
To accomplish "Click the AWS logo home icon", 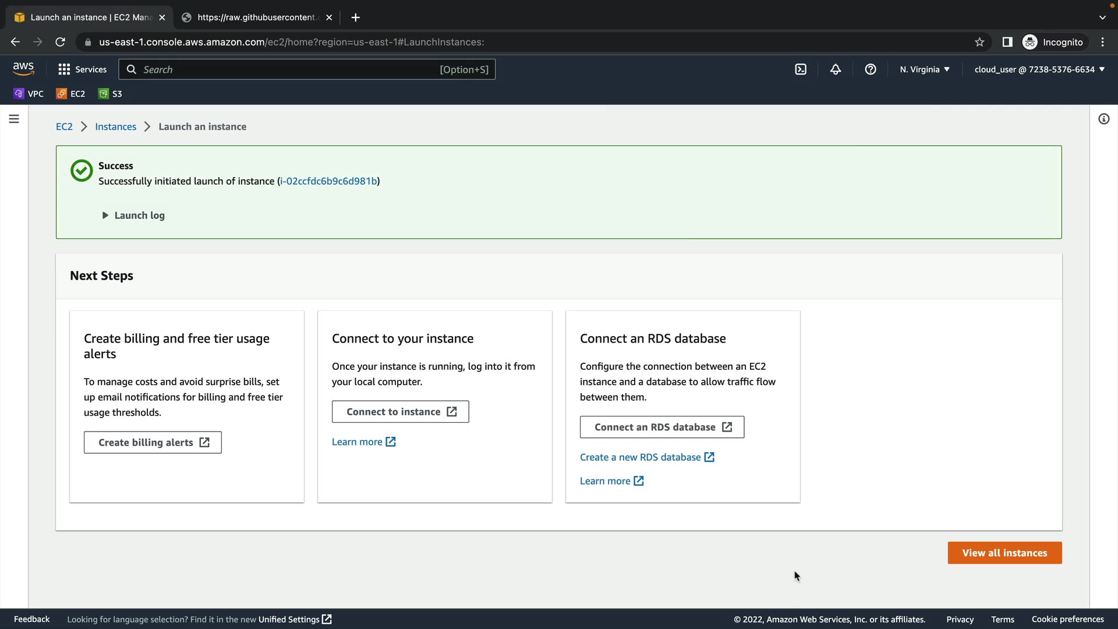I will pyautogui.click(x=23, y=69).
